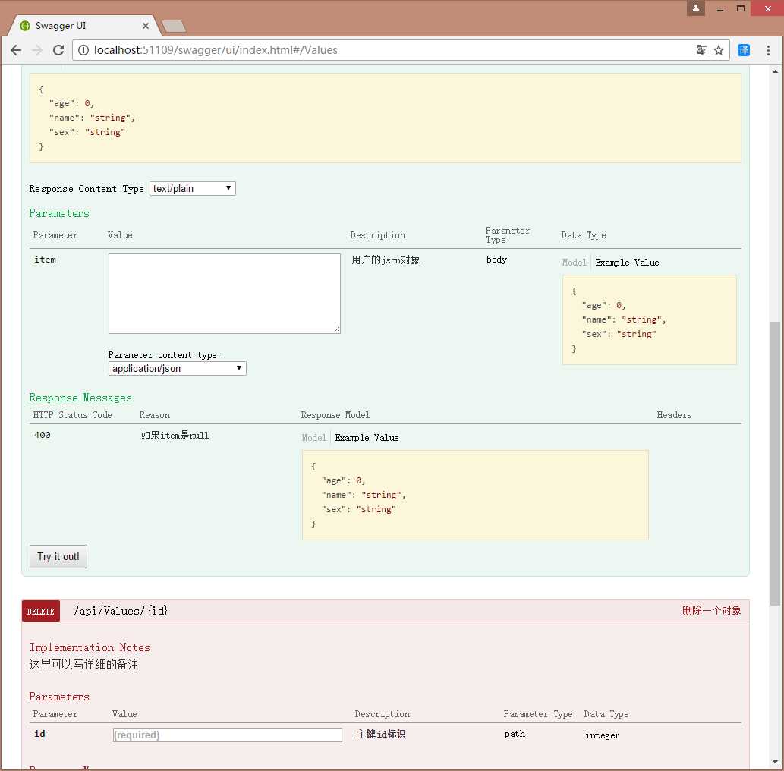Click the id required input field

click(x=228, y=735)
